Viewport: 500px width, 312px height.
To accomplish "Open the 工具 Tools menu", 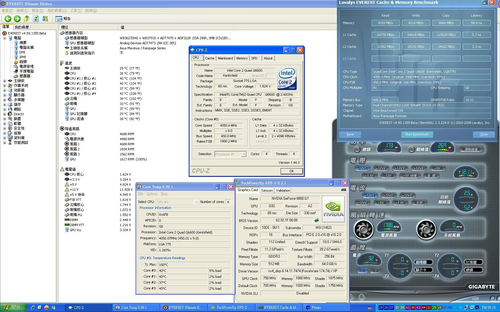I will (76, 10).
